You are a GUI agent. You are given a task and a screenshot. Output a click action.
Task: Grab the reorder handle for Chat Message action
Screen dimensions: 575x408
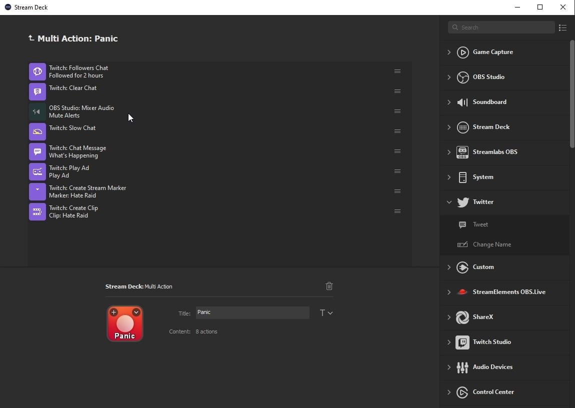point(397,151)
